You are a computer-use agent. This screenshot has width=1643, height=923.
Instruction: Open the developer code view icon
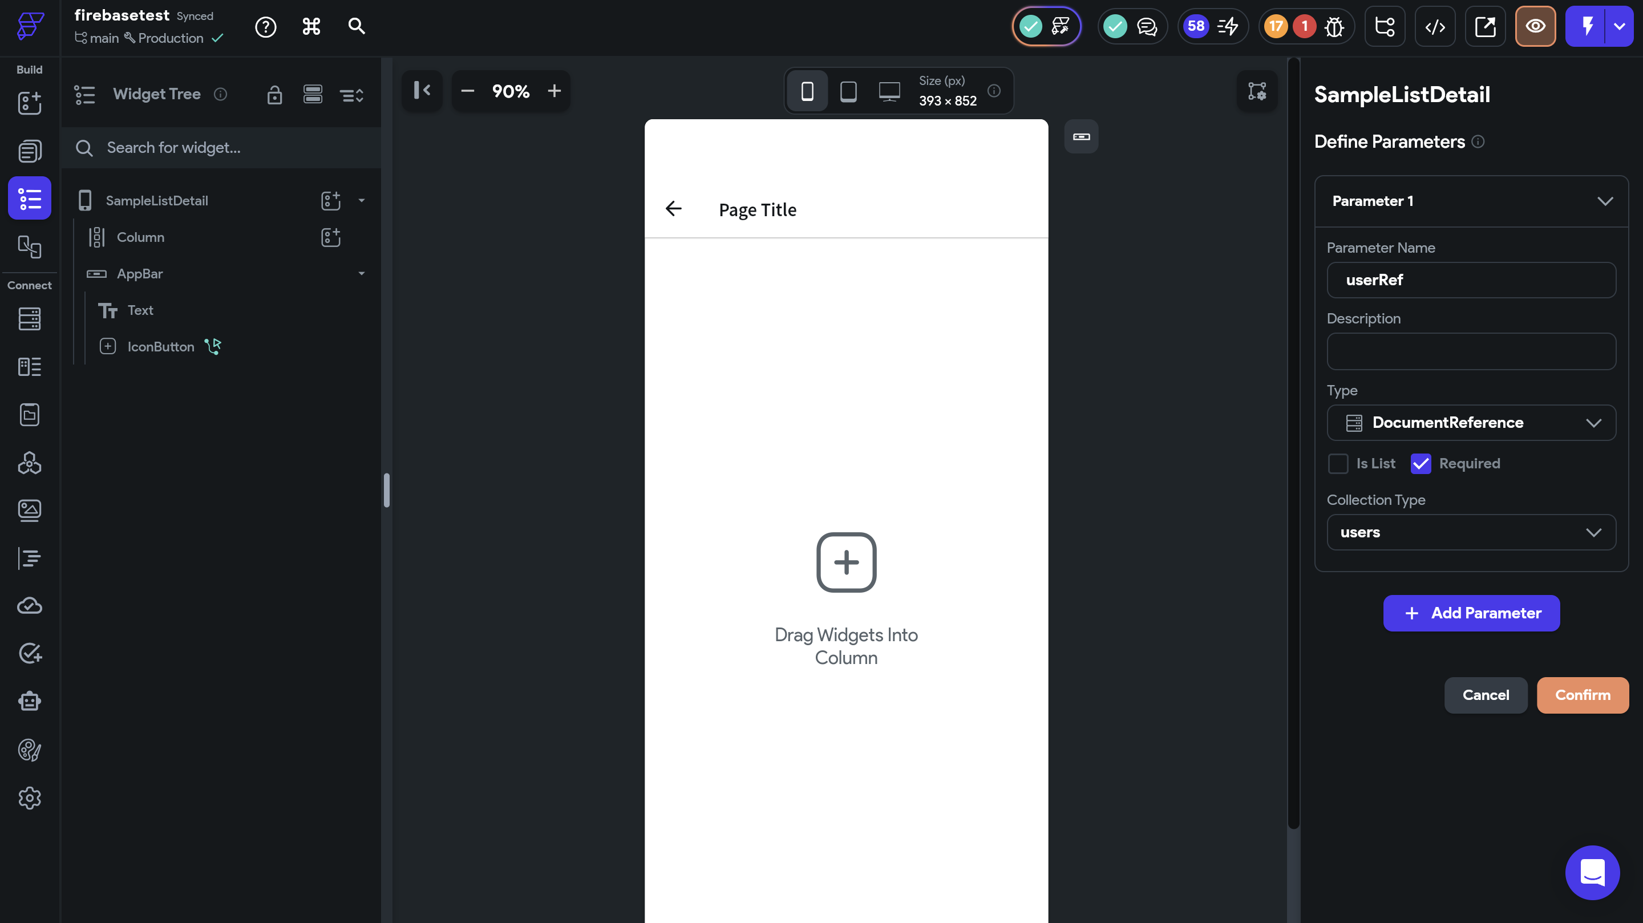coord(1435,26)
